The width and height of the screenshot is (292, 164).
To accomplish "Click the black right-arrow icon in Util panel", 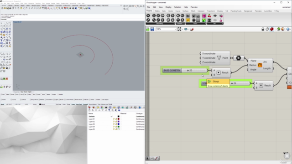I will pyautogui.click(x=215, y=15).
